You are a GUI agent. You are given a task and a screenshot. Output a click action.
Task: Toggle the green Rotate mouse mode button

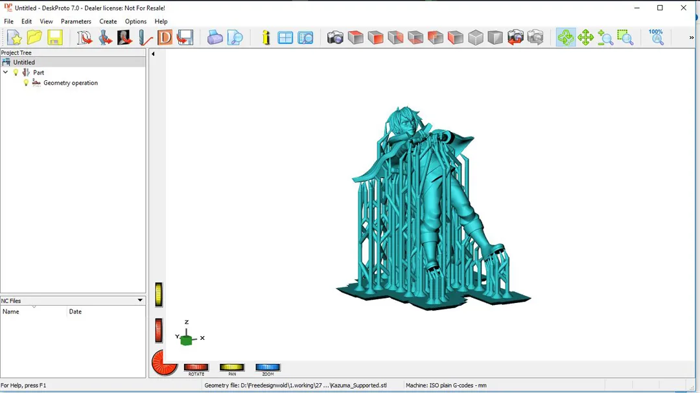[x=565, y=38]
